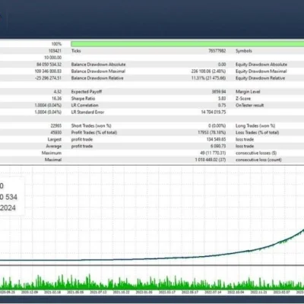Select the '0.75' LR Correlation value
The width and height of the screenshot is (304, 304).
[222, 106]
